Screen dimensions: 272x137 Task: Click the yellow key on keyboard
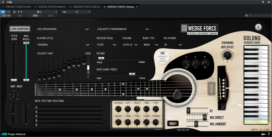point(256,122)
